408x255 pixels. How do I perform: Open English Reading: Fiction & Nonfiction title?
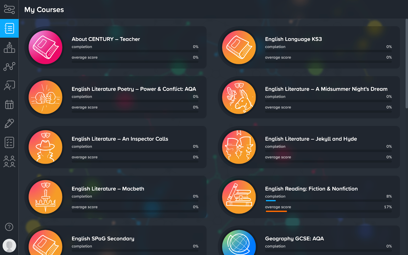coord(311,189)
